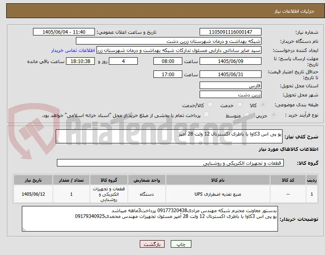Click the response deadline time 08:00
The height and width of the screenshot is (255, 325).
coord(168,61)
